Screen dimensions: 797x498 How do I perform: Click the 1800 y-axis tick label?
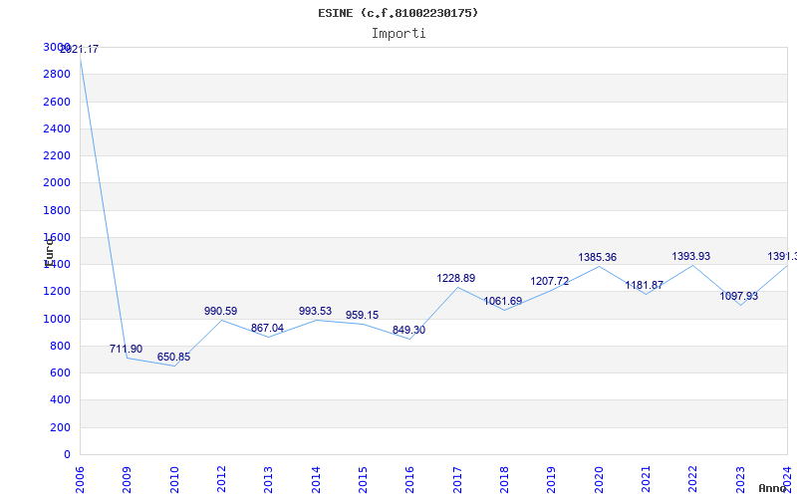(x=57, y=210)
